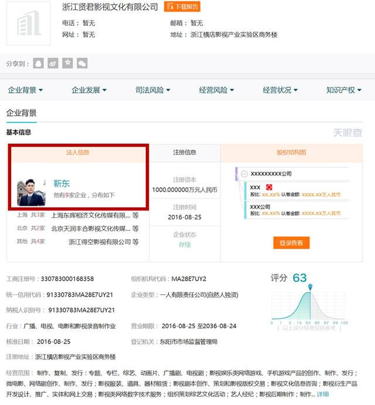Select the score value 63
Image resolution: width=375 pixels, height=405 pixels.
pos(299,278)
